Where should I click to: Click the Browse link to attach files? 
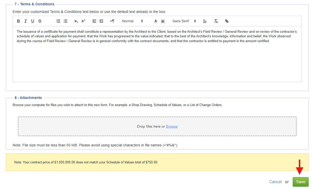coord(172,126)
